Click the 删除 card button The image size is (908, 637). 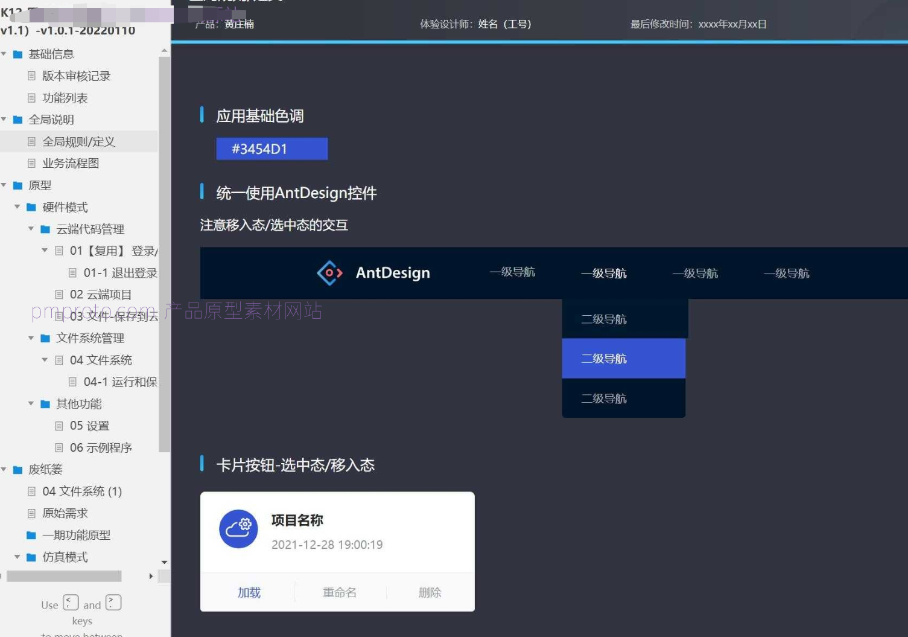430,593
